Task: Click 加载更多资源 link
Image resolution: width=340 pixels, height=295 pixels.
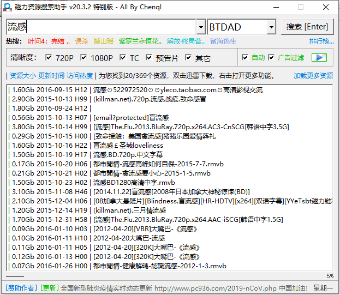Action: coord(313,76)
